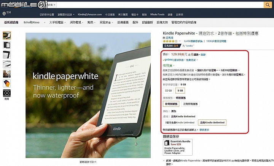Screen dimensions: 274x166
Task: Choose the 8 GB storage option
Action: [180, 90]
